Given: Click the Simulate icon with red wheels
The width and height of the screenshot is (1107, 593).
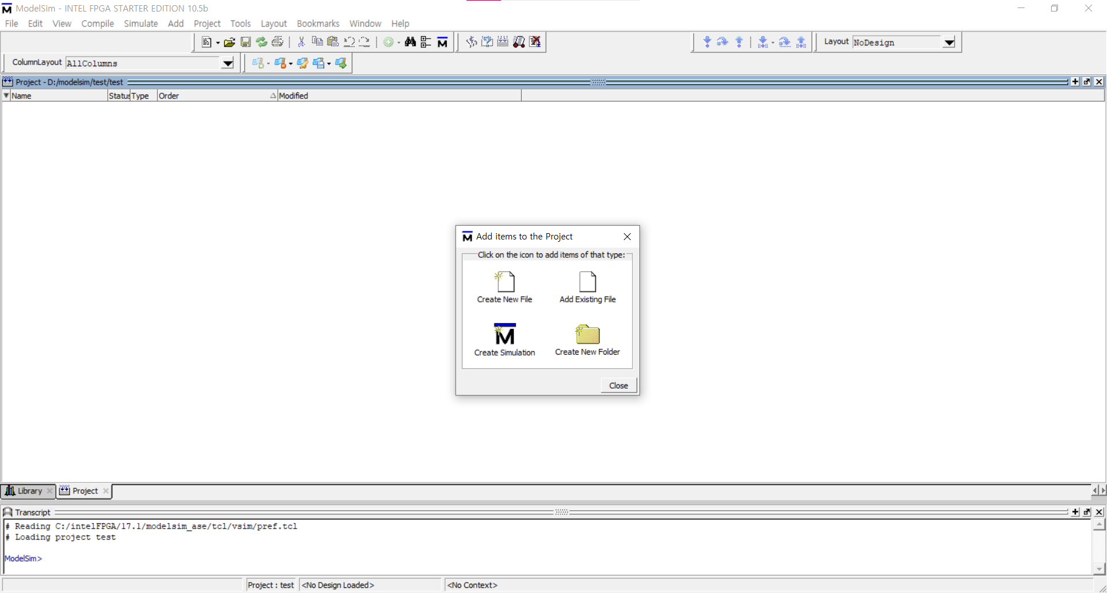Looking at the screenshot, I should click(519, 41).
